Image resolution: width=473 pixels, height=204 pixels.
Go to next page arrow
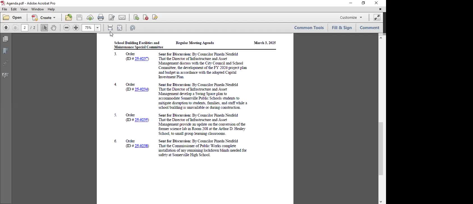click(x=15, y=27)
